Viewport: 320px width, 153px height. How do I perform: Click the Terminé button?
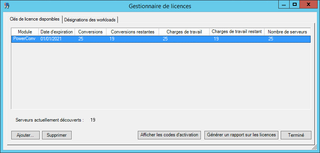coord(296,135)
